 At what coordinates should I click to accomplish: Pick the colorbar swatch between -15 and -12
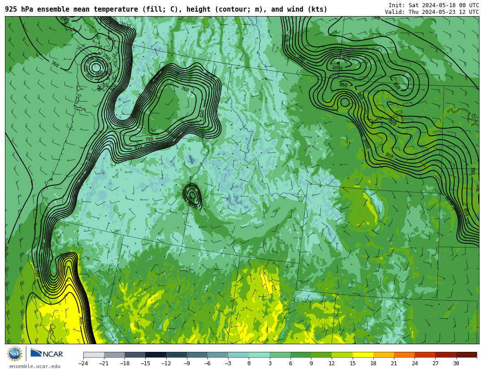pos(156,355)
